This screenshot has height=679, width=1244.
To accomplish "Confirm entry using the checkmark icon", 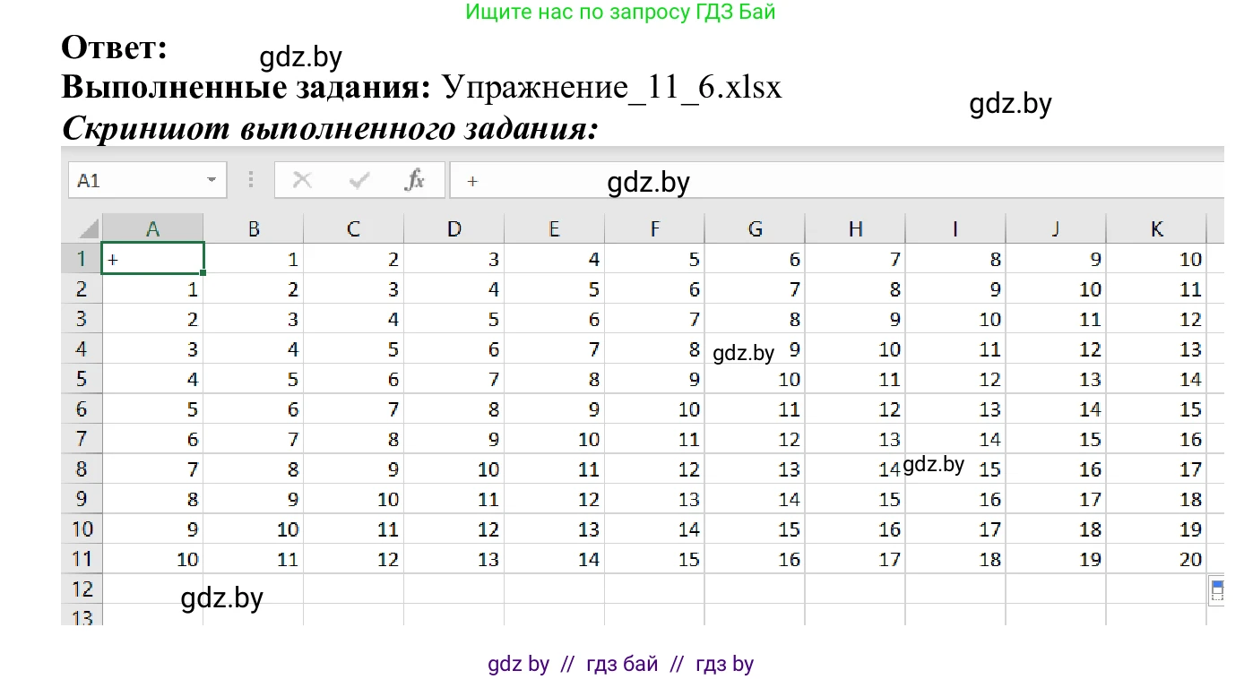I will [x=358, y=179].
